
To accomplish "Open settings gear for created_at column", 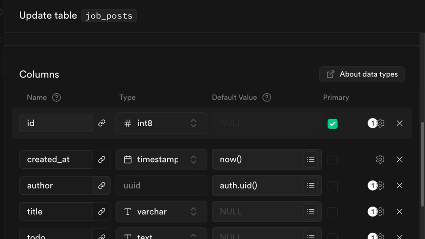I will click(x=380, y=159).
